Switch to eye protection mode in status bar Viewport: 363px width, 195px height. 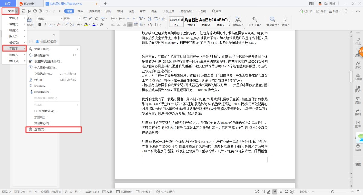[x=293, y=192]
